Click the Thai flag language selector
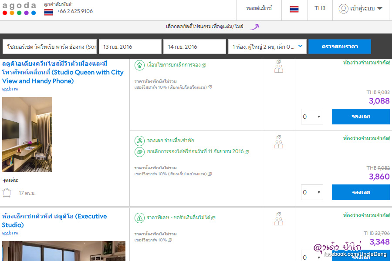Viewport: 392px width, 261px height. pyautogui.click(x=294, y=9)
